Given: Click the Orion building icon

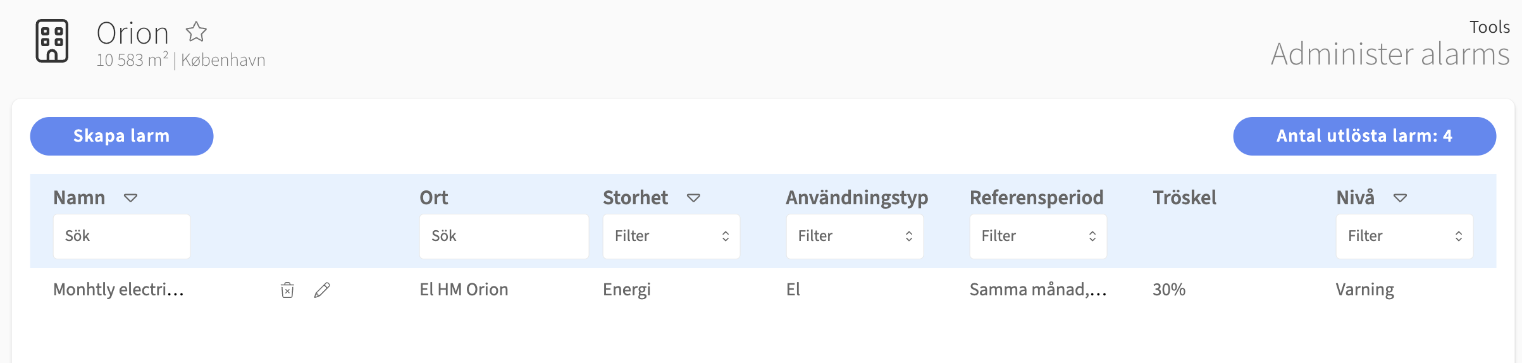Looking at the screenshot, I should point(52,41).
